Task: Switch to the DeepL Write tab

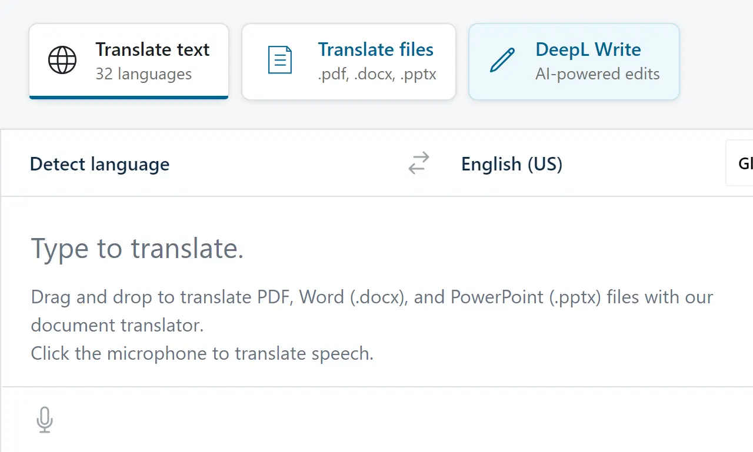Action: point(574,62)
